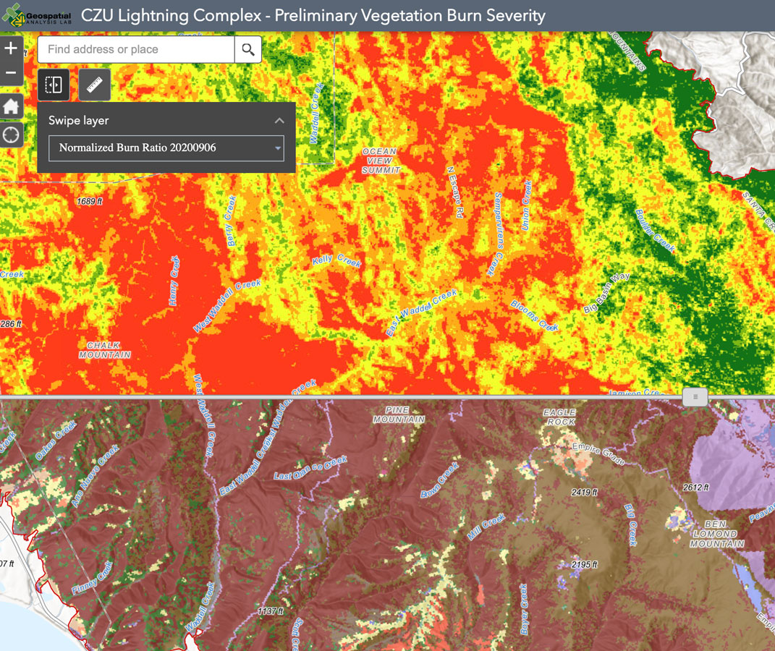Click the swipe handle grip button on divider

click(695, 396)
